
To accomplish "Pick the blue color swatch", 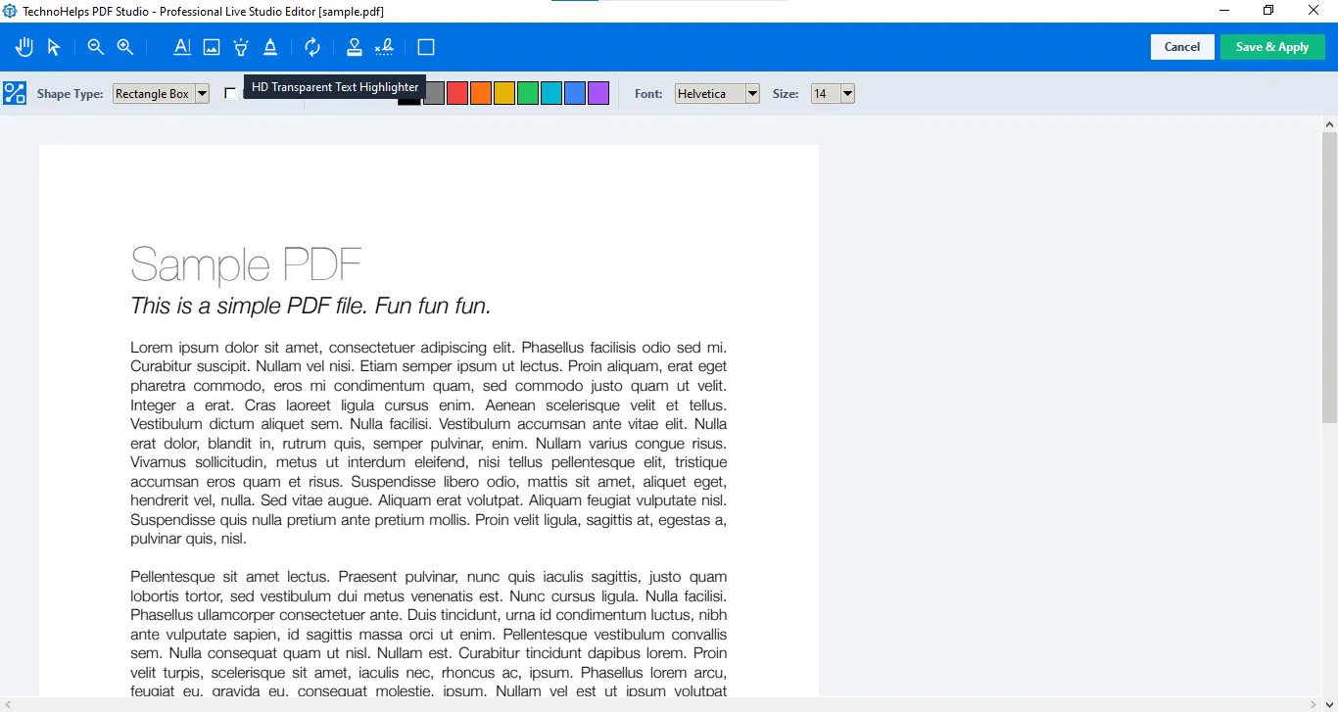I will click(x=575, y=93).
